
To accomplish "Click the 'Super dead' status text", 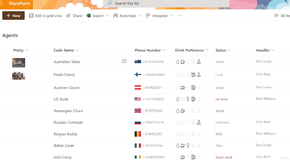I will [x=223, y=157].
